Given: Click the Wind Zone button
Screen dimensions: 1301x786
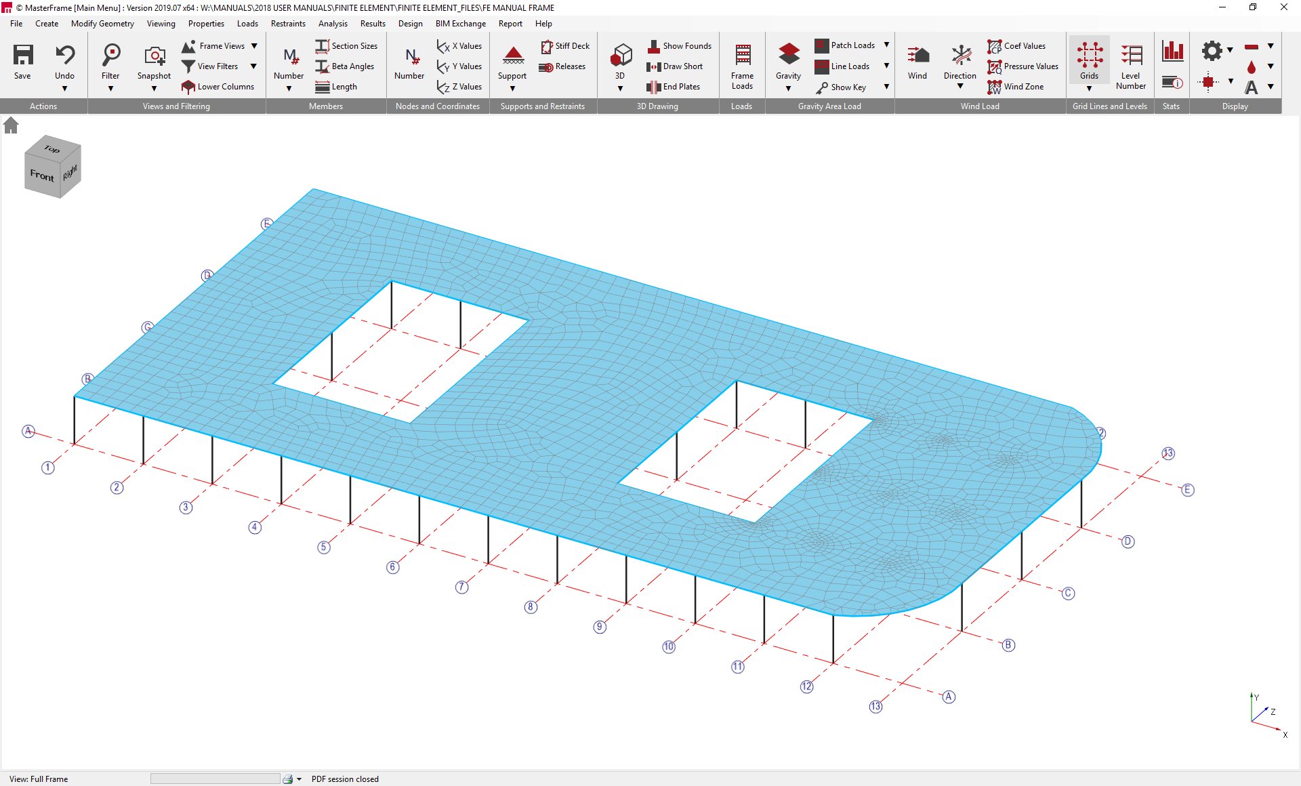Looking at the screenshot, I should click(x=1016, y=87).
